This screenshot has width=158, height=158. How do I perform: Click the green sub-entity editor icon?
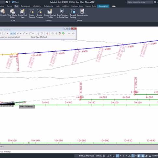coord(63,33)
